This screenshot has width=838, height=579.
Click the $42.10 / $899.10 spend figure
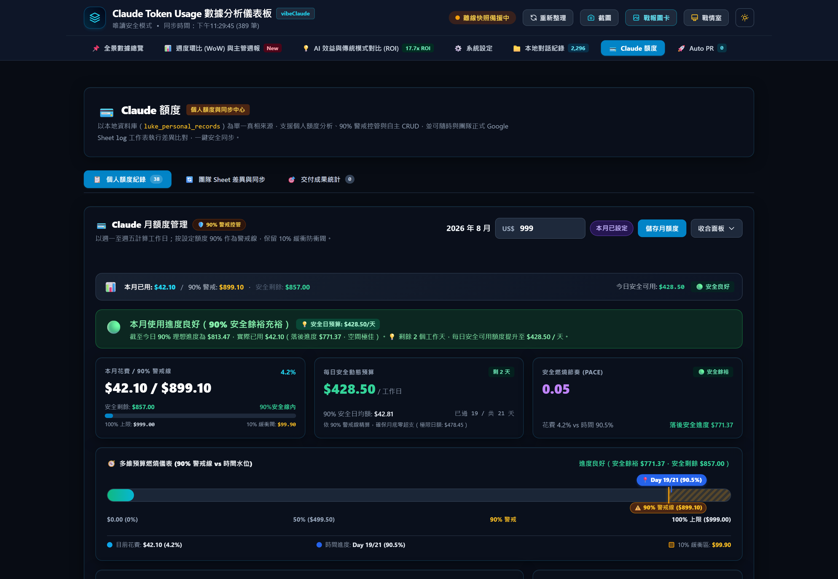[158, 388]
